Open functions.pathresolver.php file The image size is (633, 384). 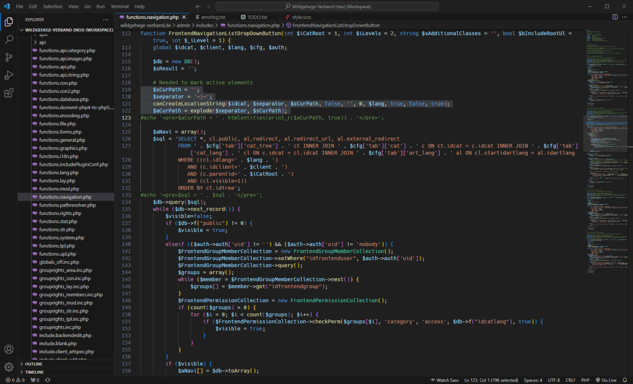[67, 205]
